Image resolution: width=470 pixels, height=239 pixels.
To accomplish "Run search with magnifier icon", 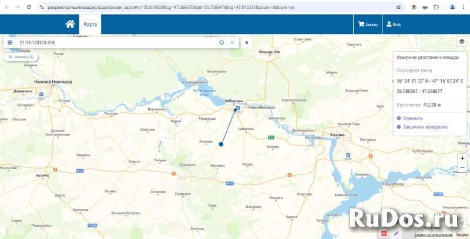I will 221,42.
